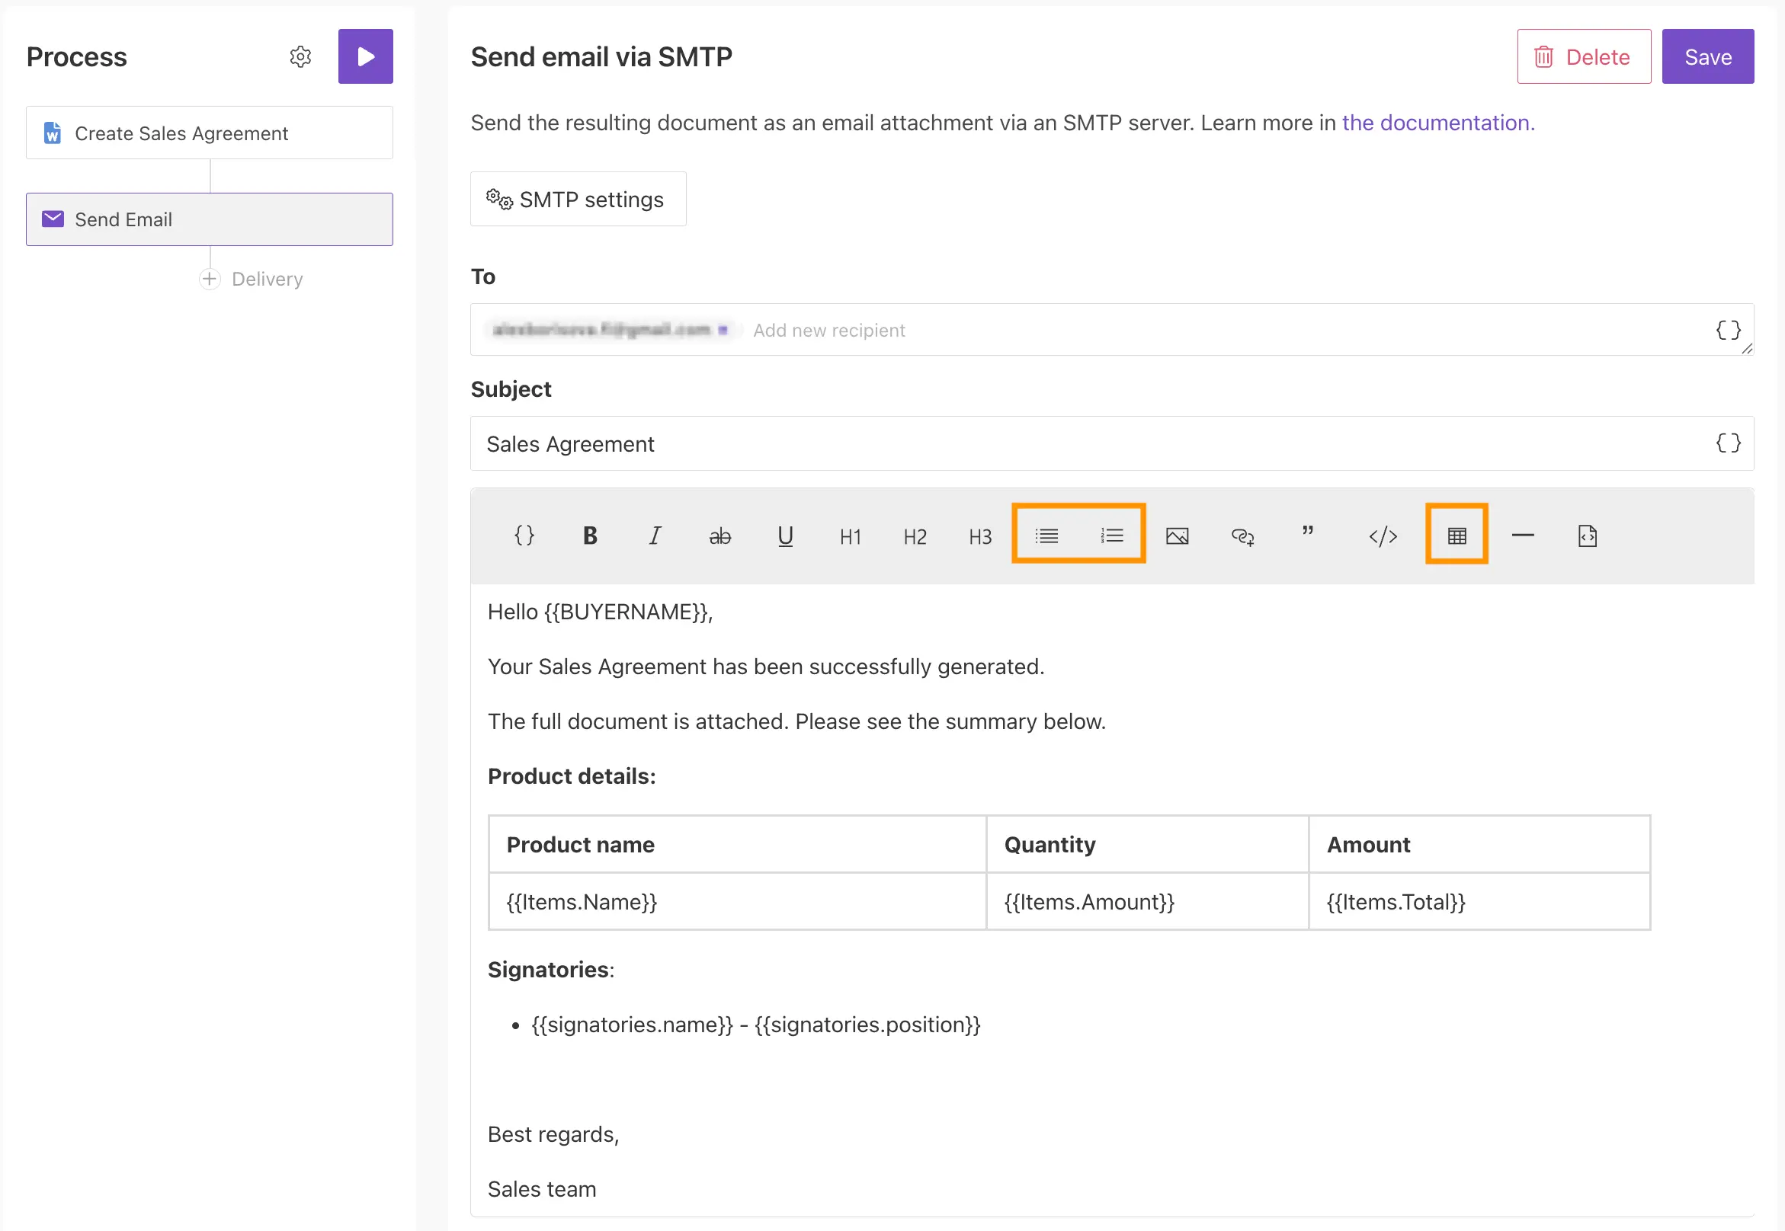The height and width of the screenshot is (1231, 1785).
Task: Click the Signatories heading text
Action: pos(550,970)
